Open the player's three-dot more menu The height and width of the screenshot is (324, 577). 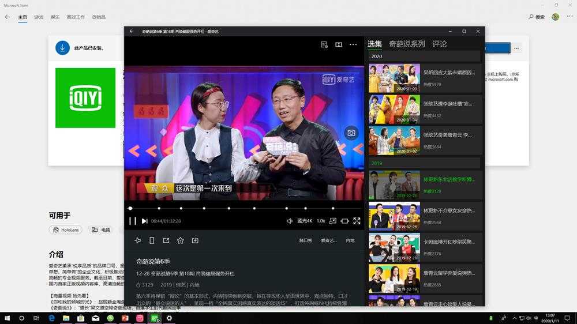point(353,44)
